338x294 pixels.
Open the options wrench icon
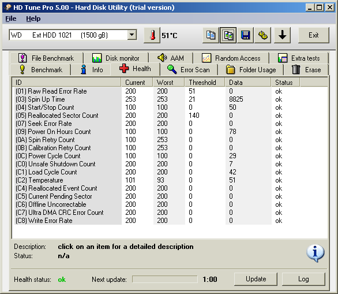tap(263, 35)
